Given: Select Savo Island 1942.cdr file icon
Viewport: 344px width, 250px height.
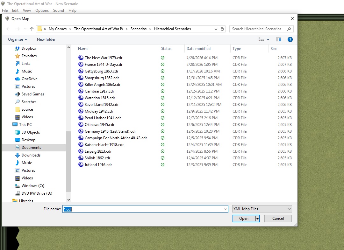Looking at the screenshot, I should click(81, 105).
